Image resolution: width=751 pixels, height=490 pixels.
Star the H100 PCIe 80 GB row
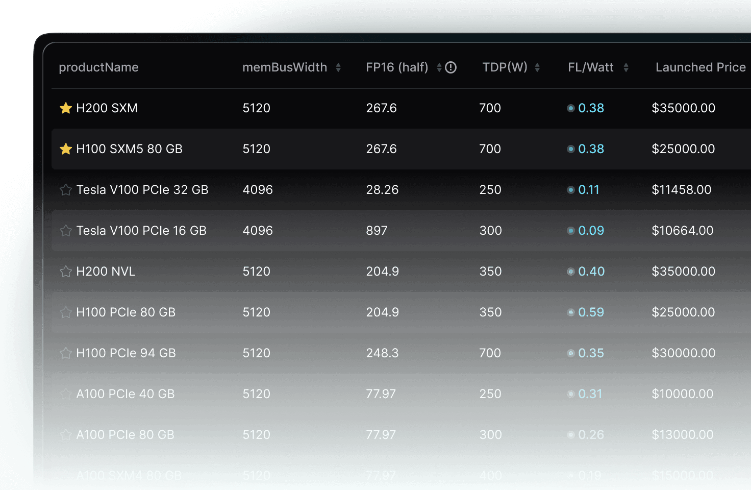pos(66,312)
